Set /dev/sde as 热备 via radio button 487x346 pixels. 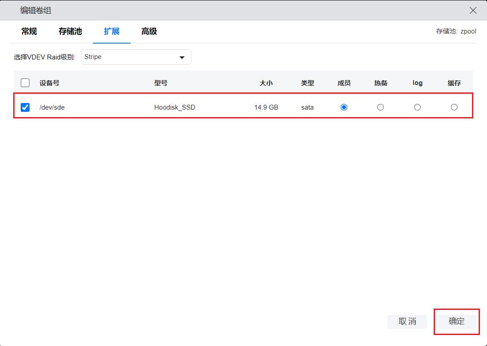380,107
